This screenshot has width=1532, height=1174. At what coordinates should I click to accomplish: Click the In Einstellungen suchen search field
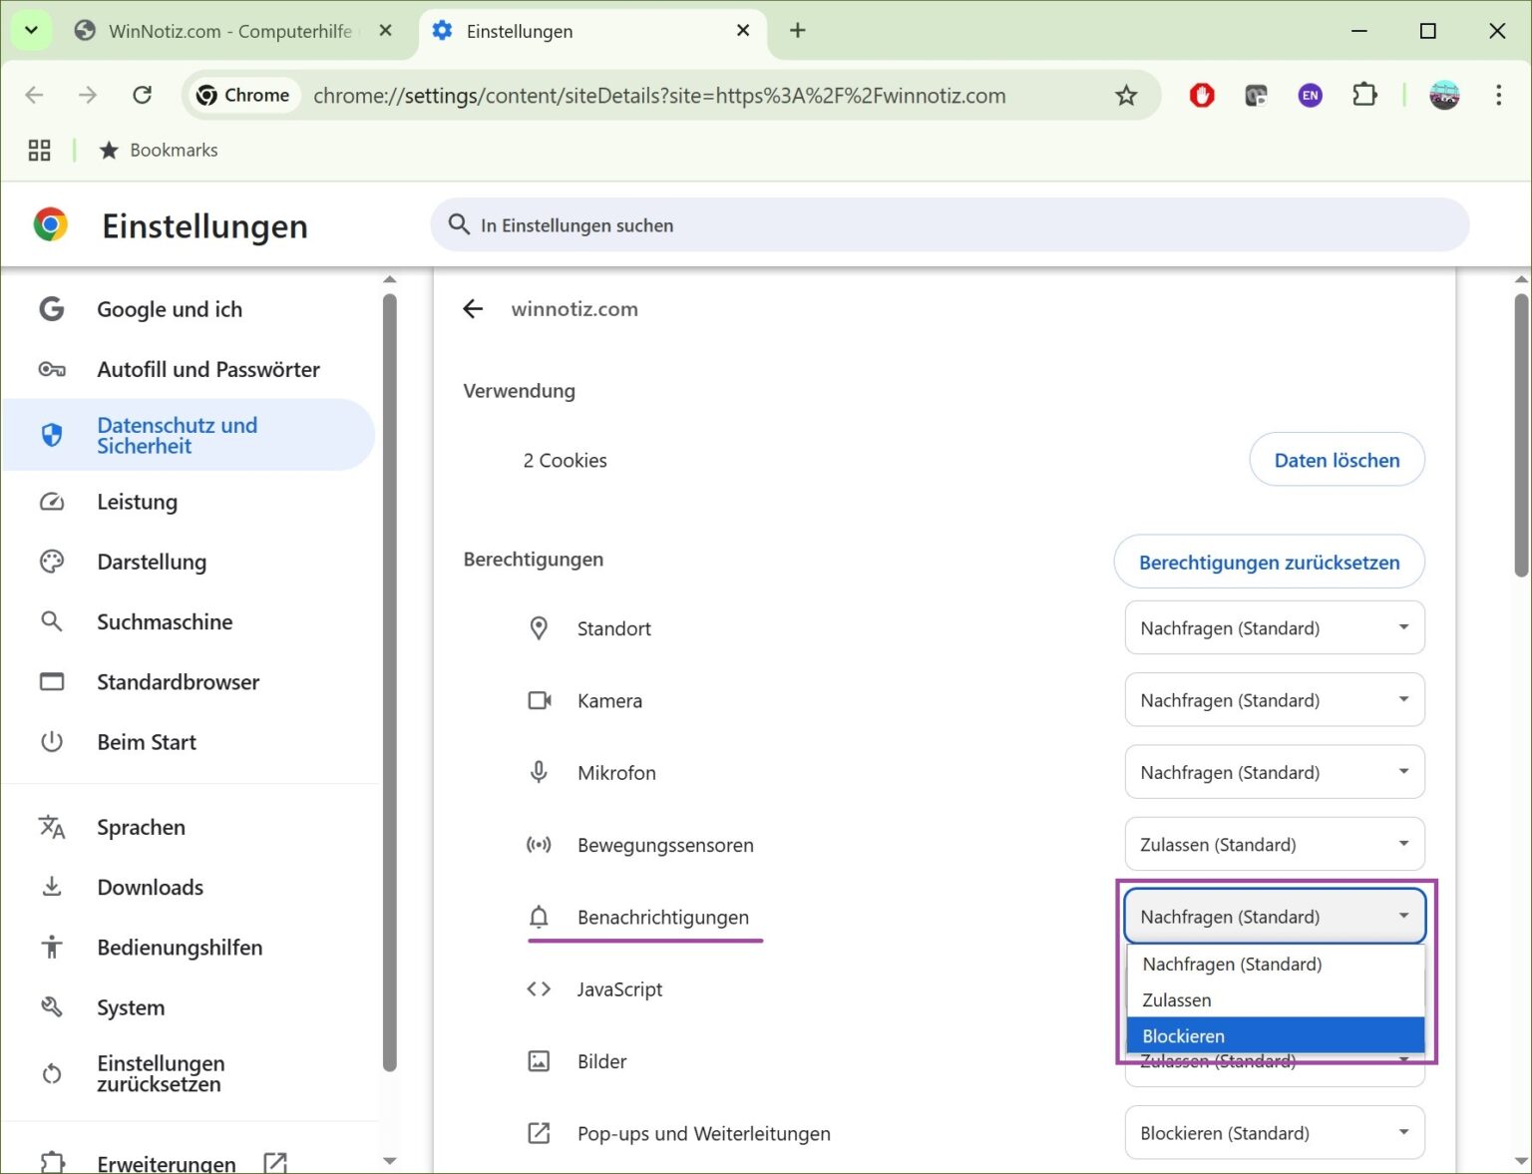point(950,225)
